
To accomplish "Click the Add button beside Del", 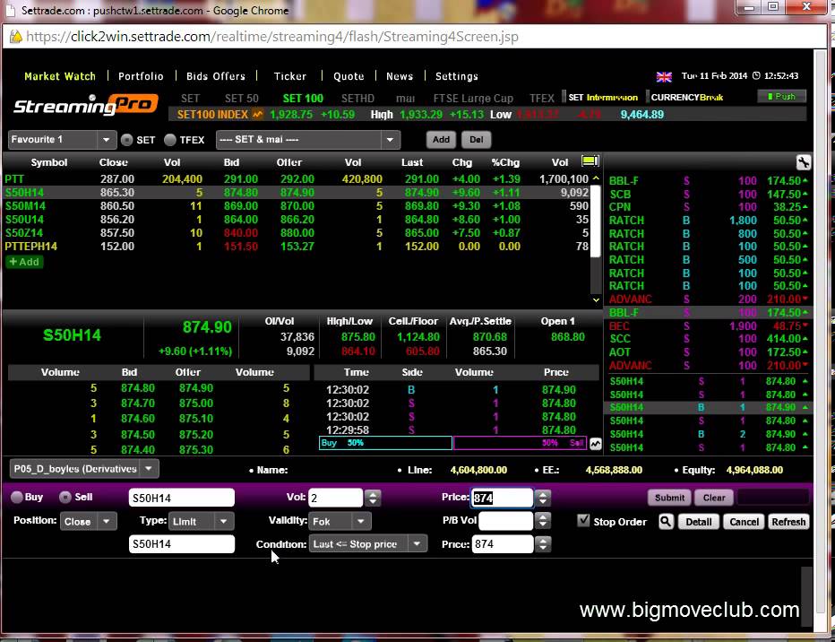I will pos(441,140).
